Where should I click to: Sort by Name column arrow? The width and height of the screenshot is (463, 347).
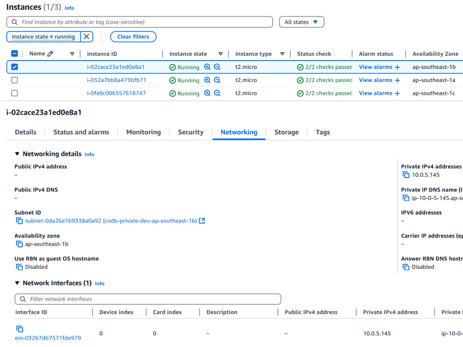tap(72, 54)
